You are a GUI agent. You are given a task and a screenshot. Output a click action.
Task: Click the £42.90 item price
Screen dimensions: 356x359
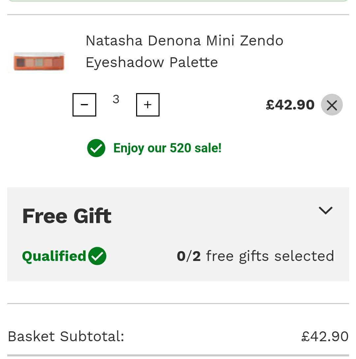tap(290, 105)
